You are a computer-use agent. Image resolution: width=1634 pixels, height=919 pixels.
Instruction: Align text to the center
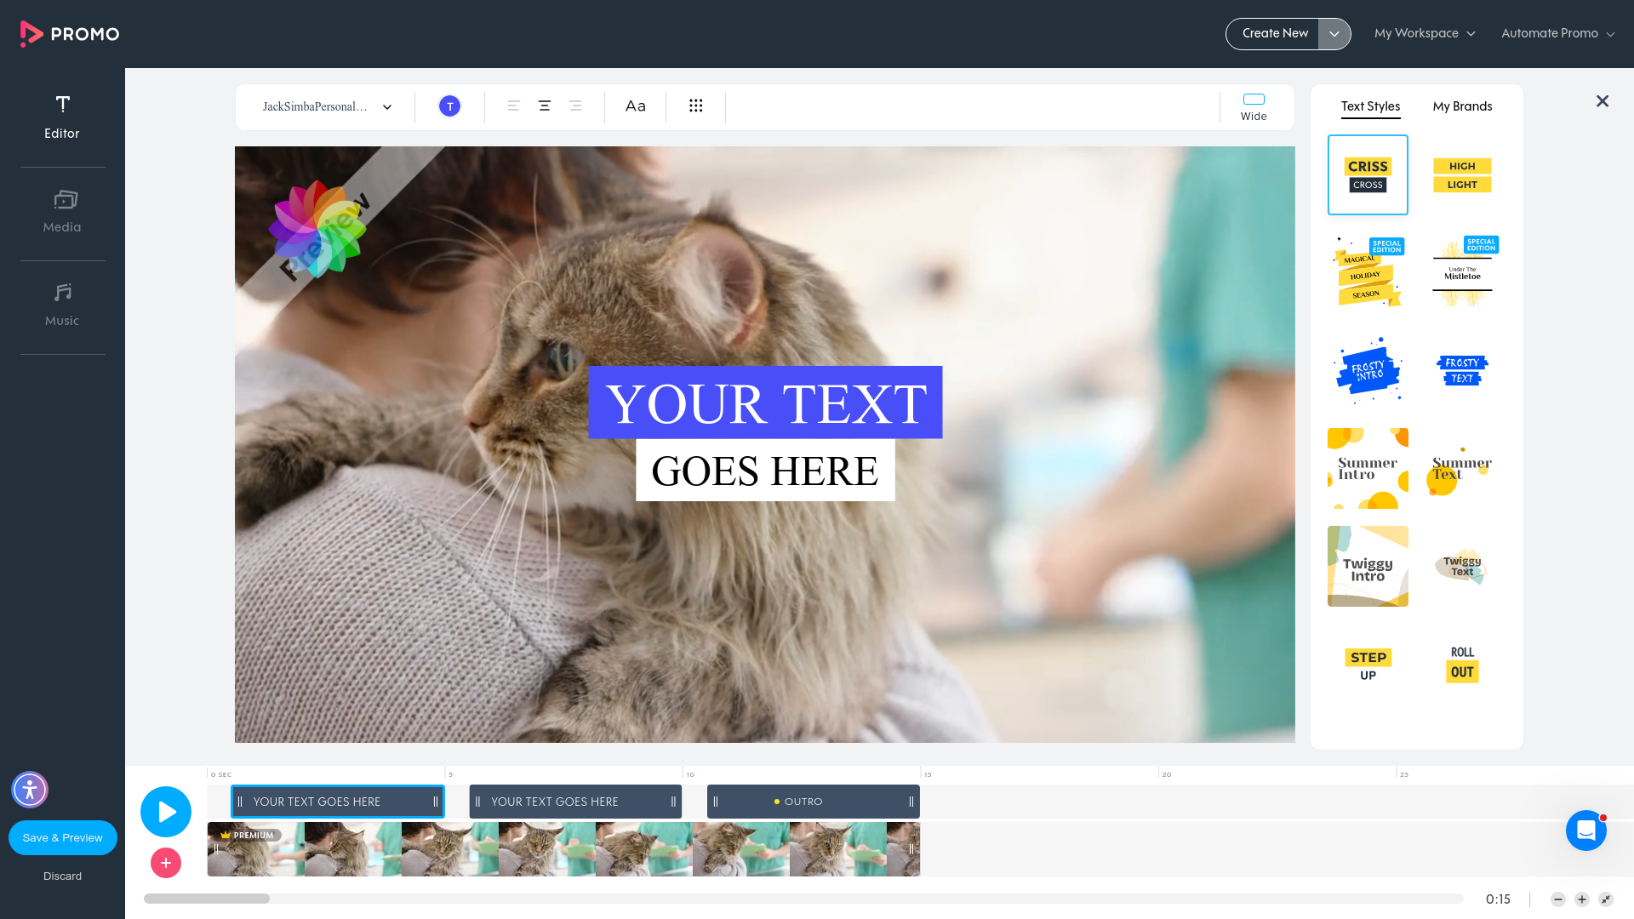coord(545,106)
